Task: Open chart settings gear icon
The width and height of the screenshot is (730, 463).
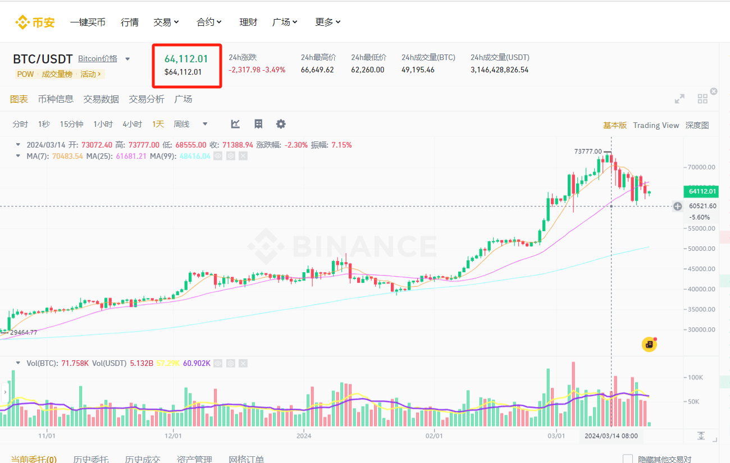Action: coord(281,124)
